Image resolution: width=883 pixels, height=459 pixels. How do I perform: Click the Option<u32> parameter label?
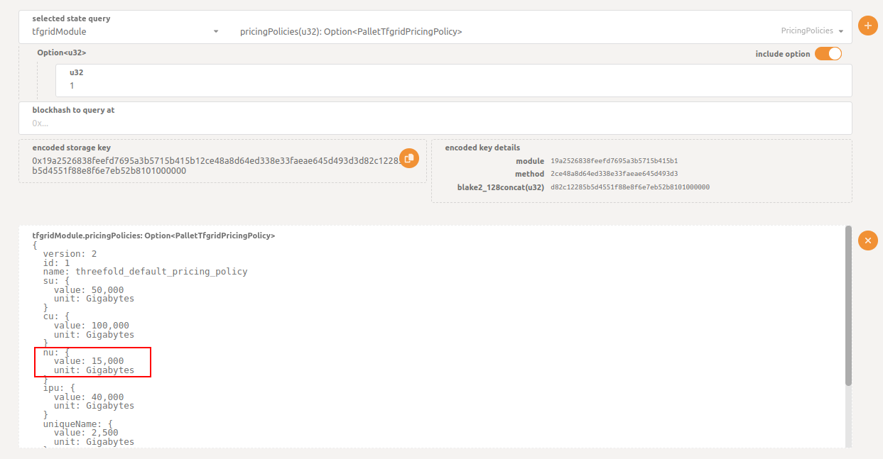coord(62,53)
